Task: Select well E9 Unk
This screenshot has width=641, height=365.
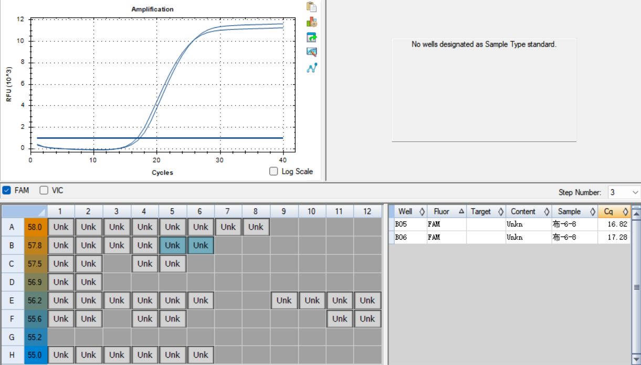Action: point(284,300)
